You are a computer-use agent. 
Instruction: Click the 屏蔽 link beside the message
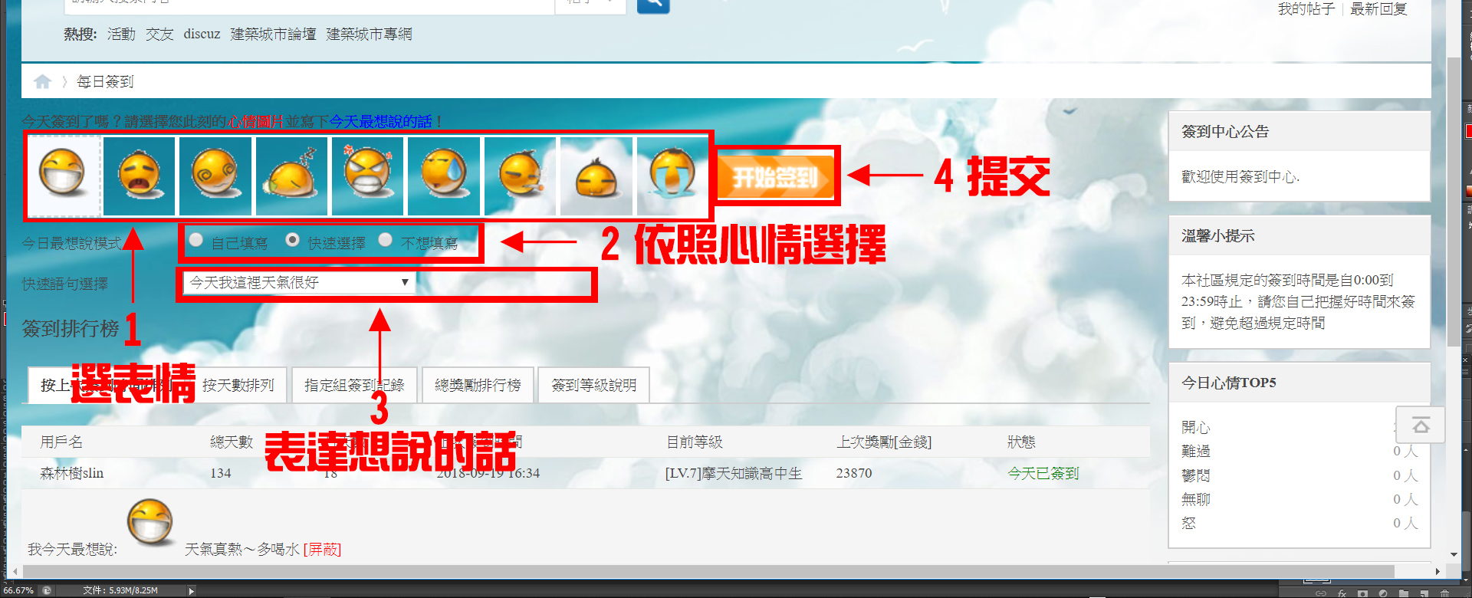click(323, 550)
